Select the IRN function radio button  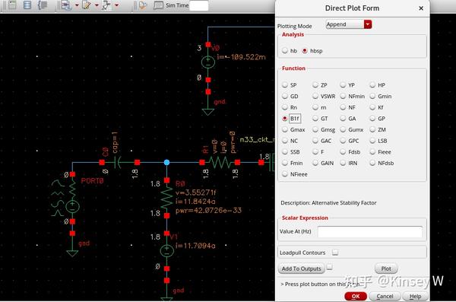[343, 163]
